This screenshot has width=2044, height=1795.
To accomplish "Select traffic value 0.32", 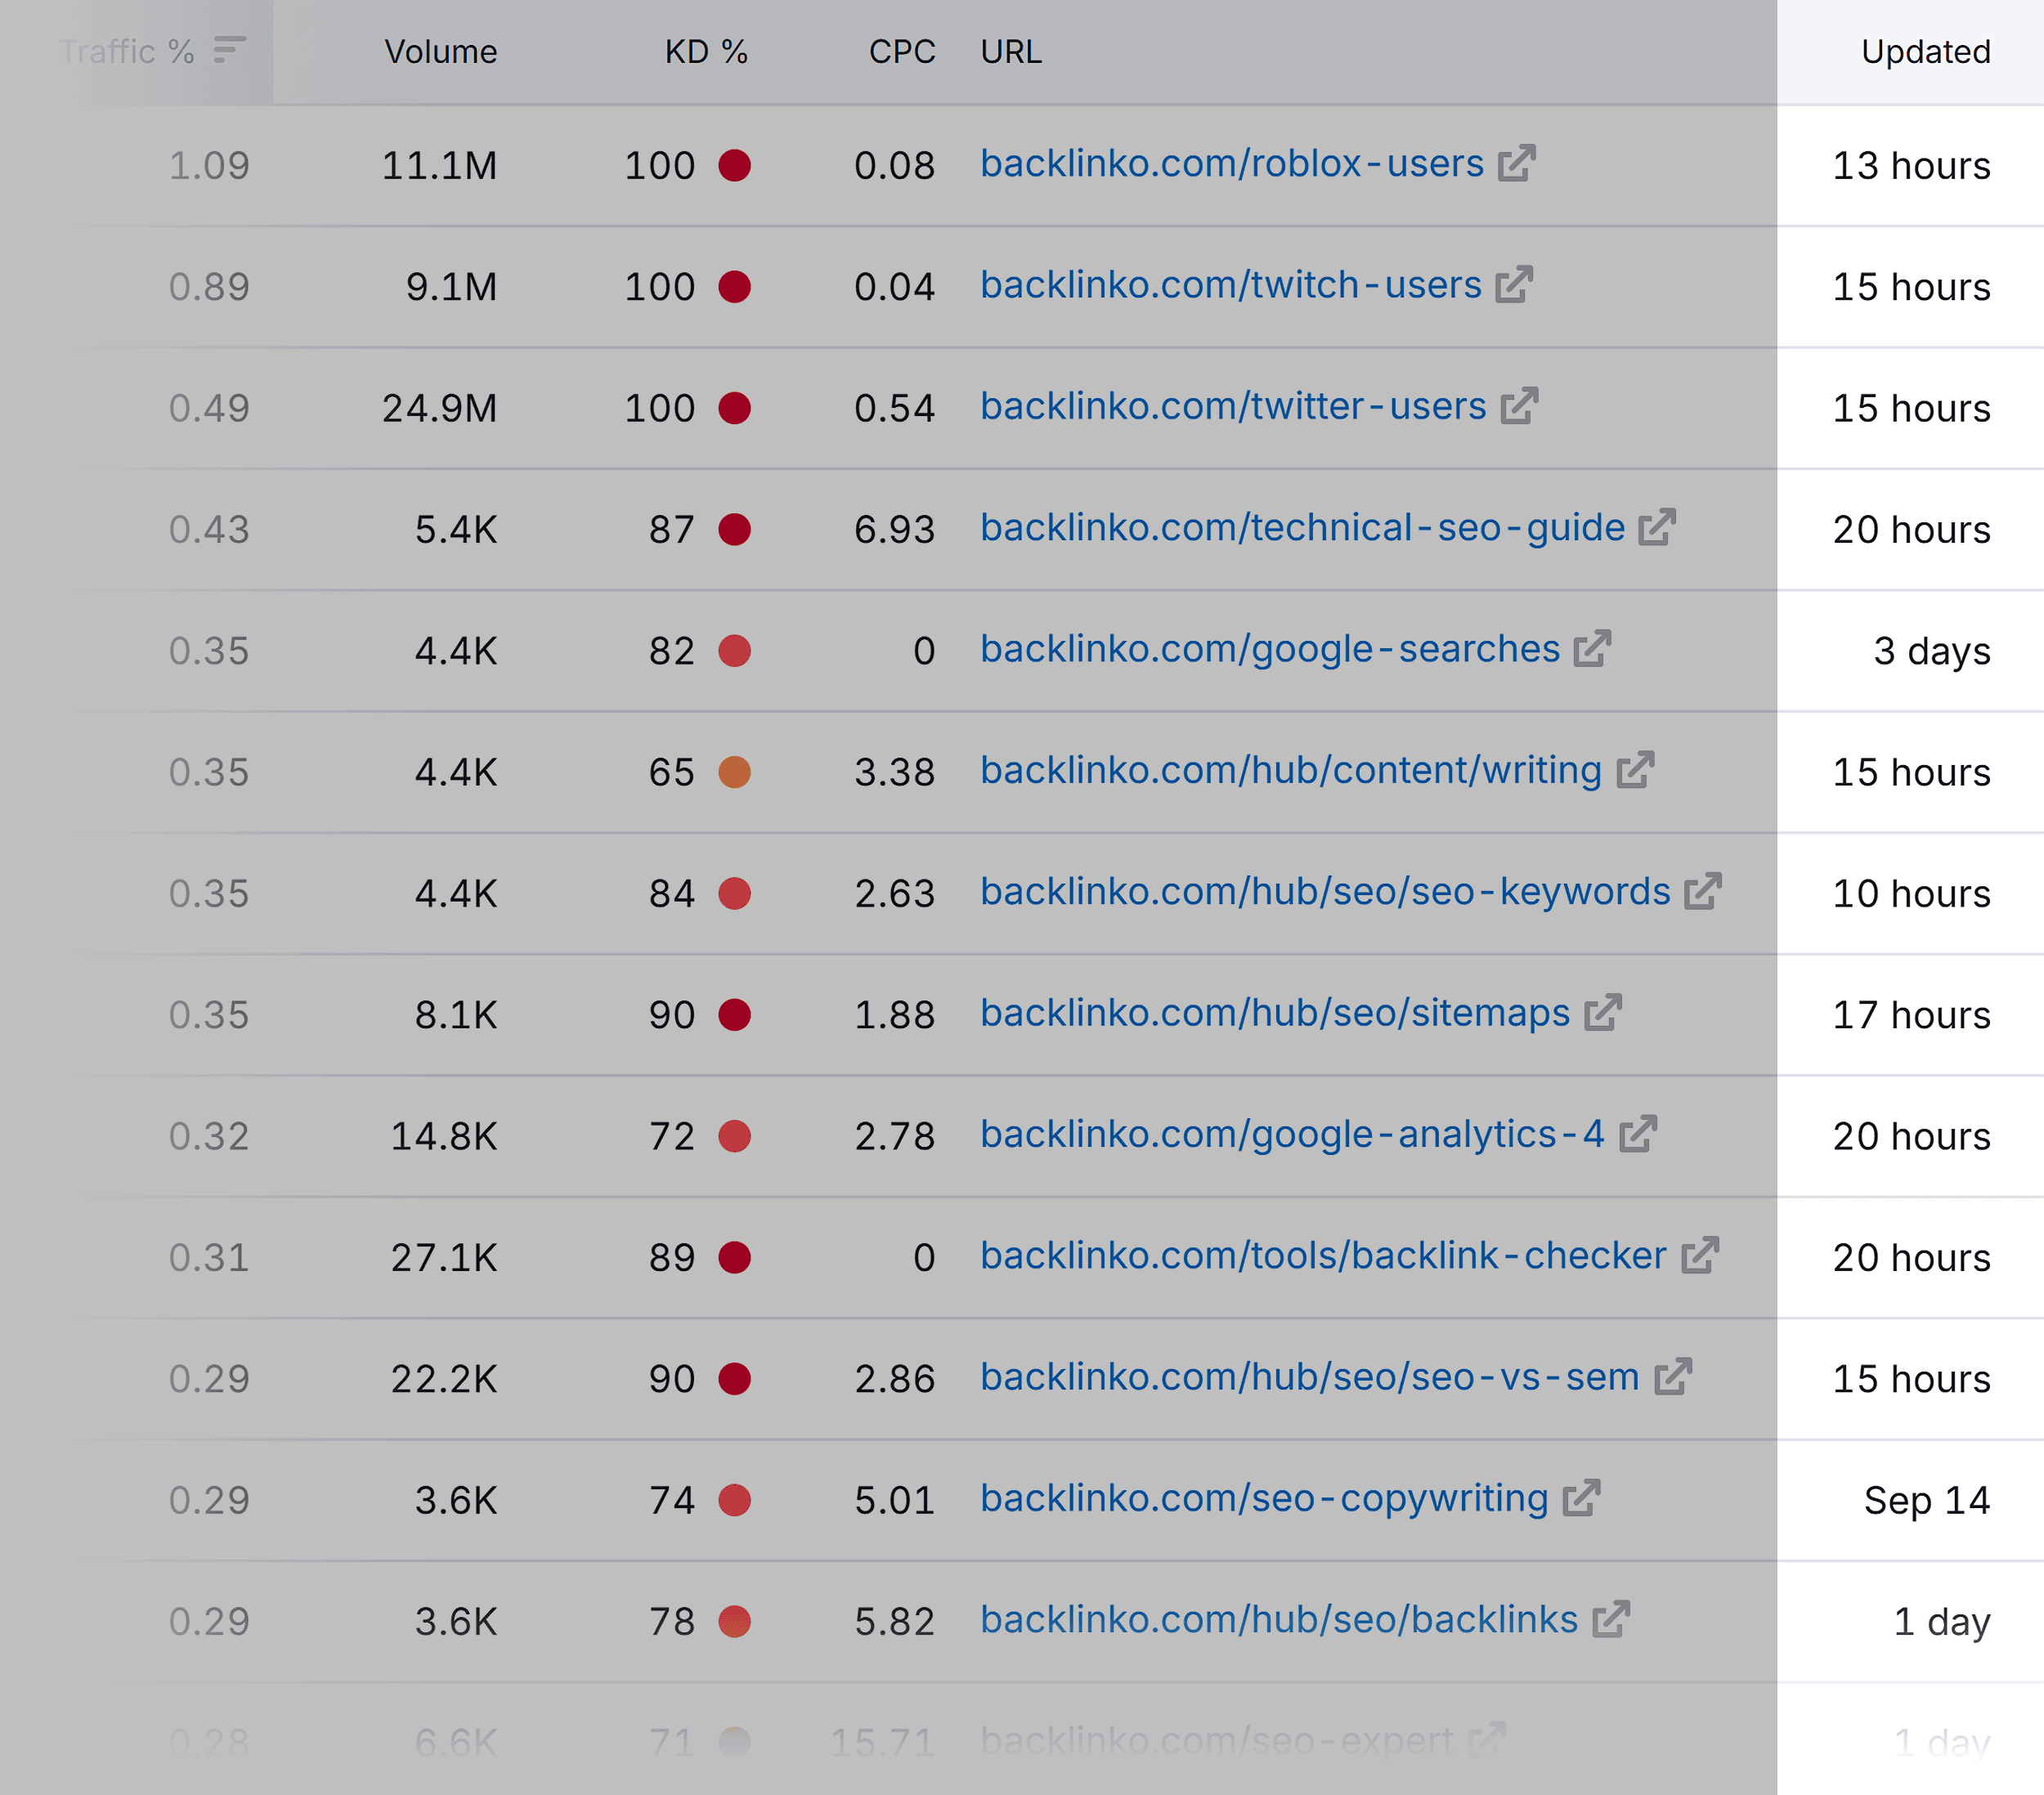I will pos(209,1136).
